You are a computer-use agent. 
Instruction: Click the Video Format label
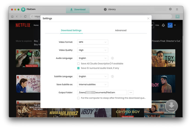click(66, 42)
